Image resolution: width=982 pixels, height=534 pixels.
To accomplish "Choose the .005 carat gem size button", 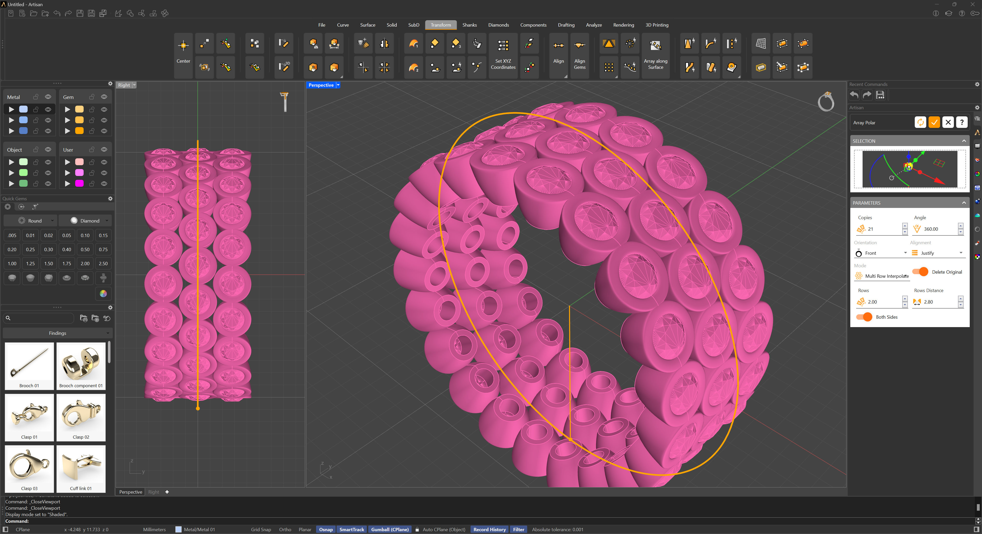I will click(12, 235).
